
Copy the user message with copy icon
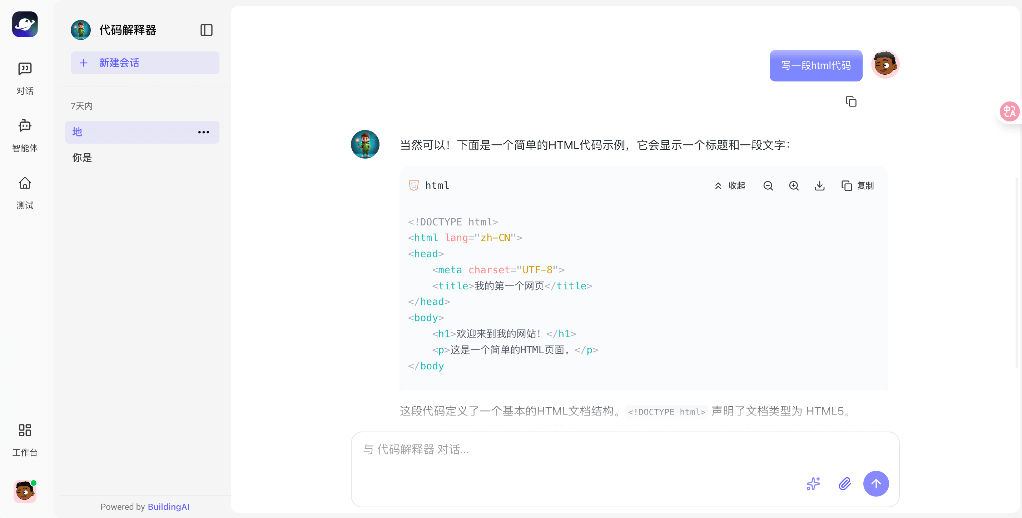point(850,102)
